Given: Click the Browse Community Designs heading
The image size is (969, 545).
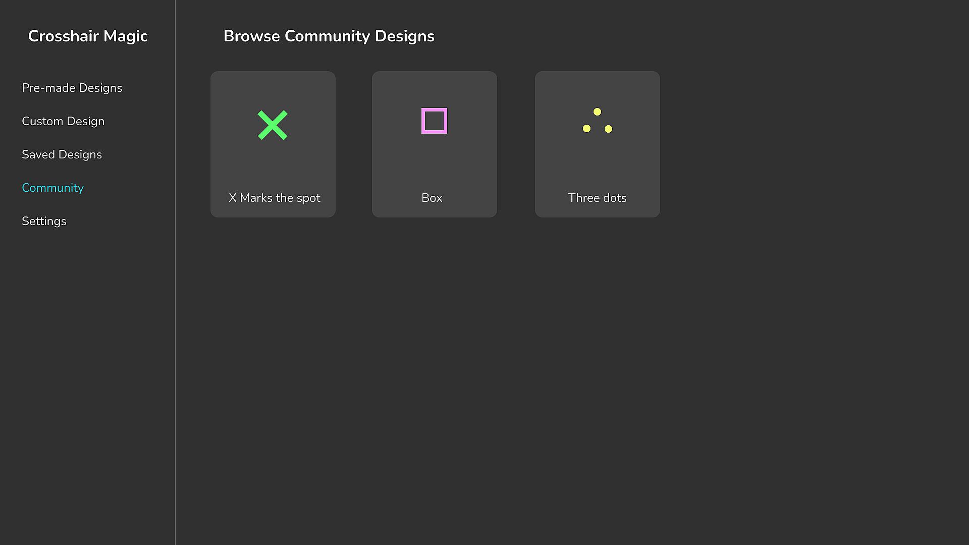Looking at the screenshot, I should pos(329,36).
